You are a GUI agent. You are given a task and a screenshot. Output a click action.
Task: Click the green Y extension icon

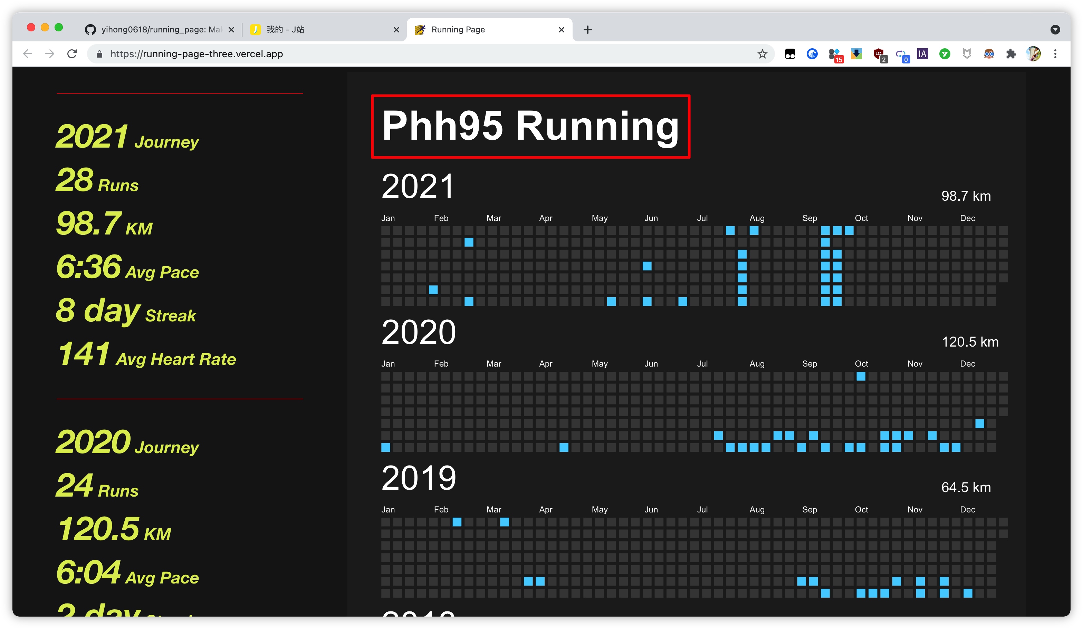pos(945,54)
